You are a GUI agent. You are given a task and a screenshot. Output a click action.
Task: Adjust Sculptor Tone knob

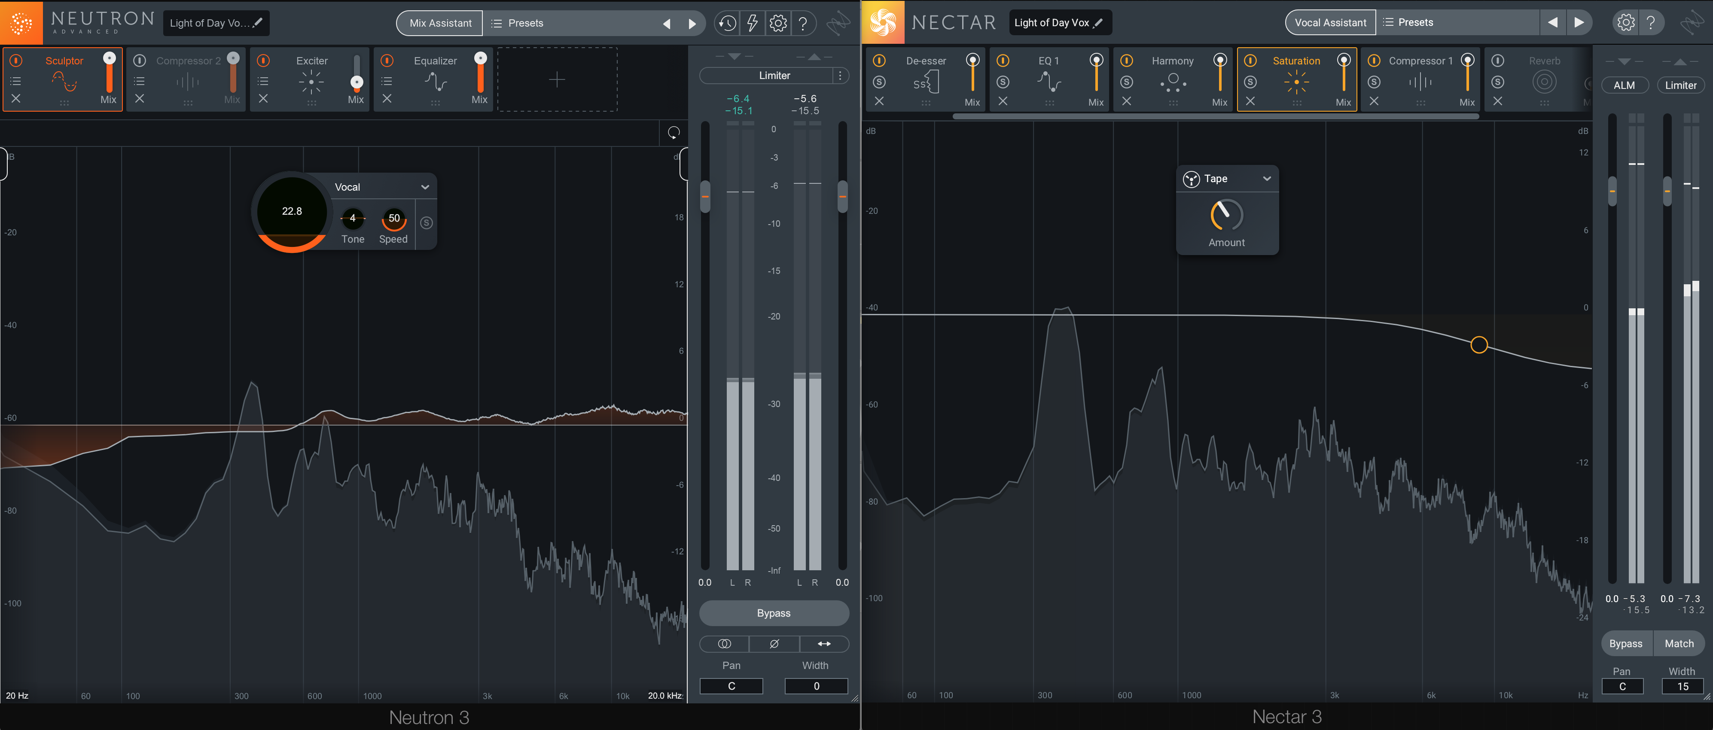(353, 218)
